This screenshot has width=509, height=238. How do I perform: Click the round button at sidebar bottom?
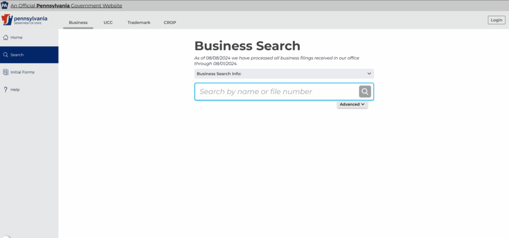click(x=6, y=237)
